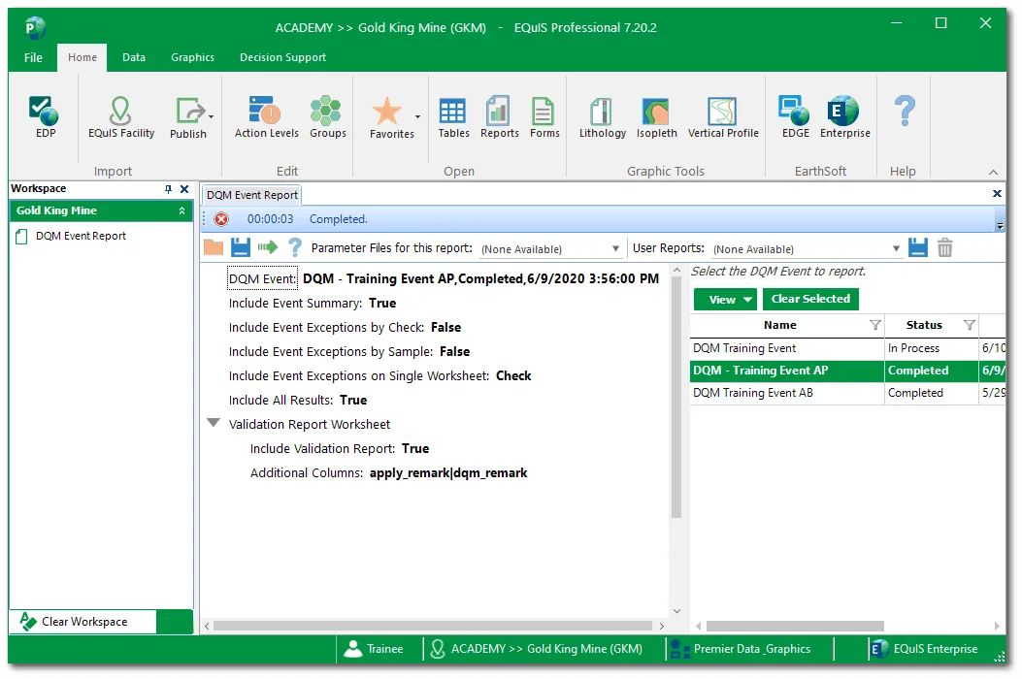Open EDGE from EarthSoft group

795,117
